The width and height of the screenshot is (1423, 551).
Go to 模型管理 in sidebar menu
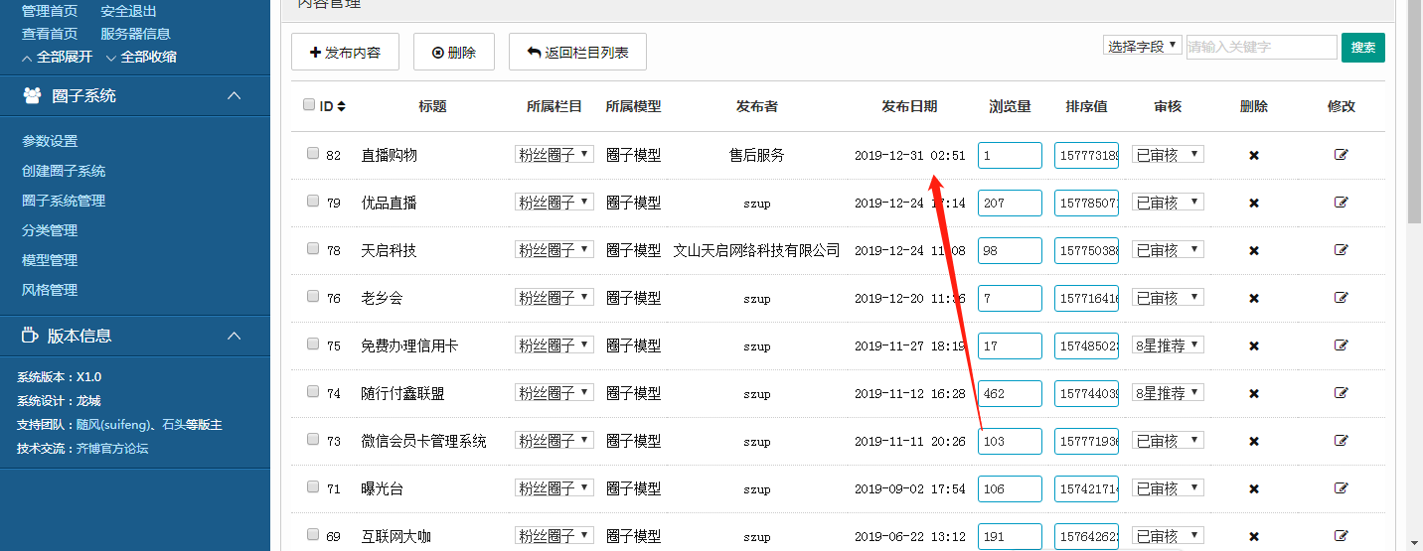50,260
